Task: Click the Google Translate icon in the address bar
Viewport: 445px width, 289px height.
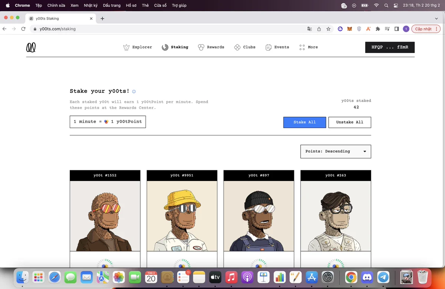Action: (309, 29)
